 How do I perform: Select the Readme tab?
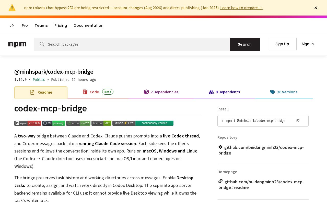tap(41, 92)
